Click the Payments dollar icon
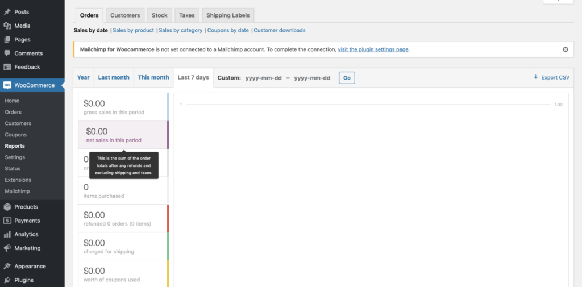Image resolution: width=582 pixels, height=287 pixels. click(x=7, y=221)
